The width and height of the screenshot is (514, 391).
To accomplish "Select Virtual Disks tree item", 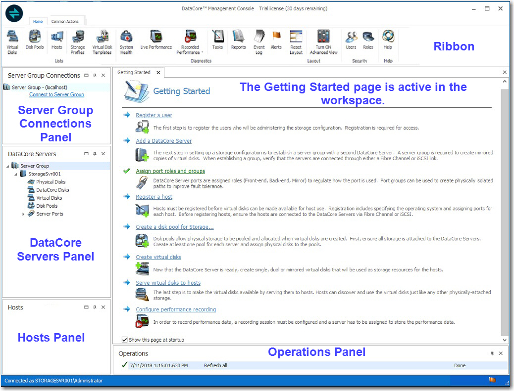I will click(49, 198).
